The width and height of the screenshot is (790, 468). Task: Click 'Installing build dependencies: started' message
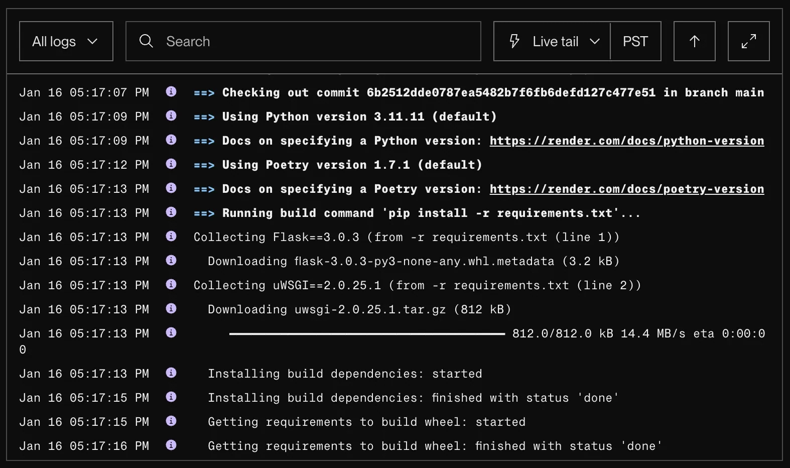pos(345,374)
